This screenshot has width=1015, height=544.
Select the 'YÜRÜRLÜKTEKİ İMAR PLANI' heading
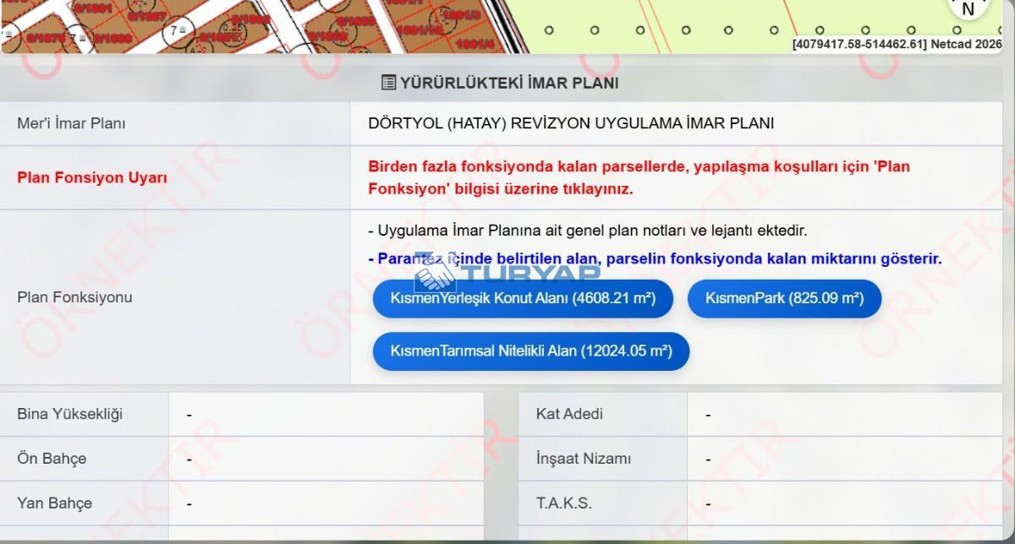point(509,83)
